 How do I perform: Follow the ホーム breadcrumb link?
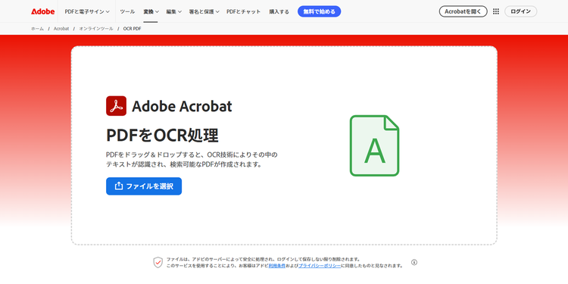[37, 29]
